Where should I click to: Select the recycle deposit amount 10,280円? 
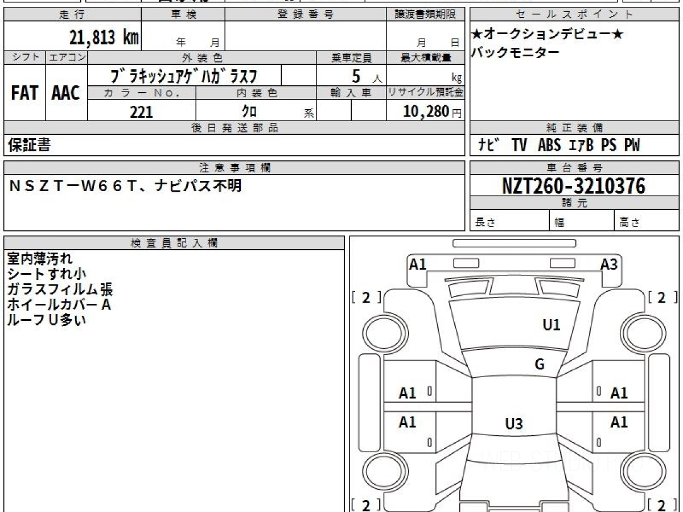[433, 112]
